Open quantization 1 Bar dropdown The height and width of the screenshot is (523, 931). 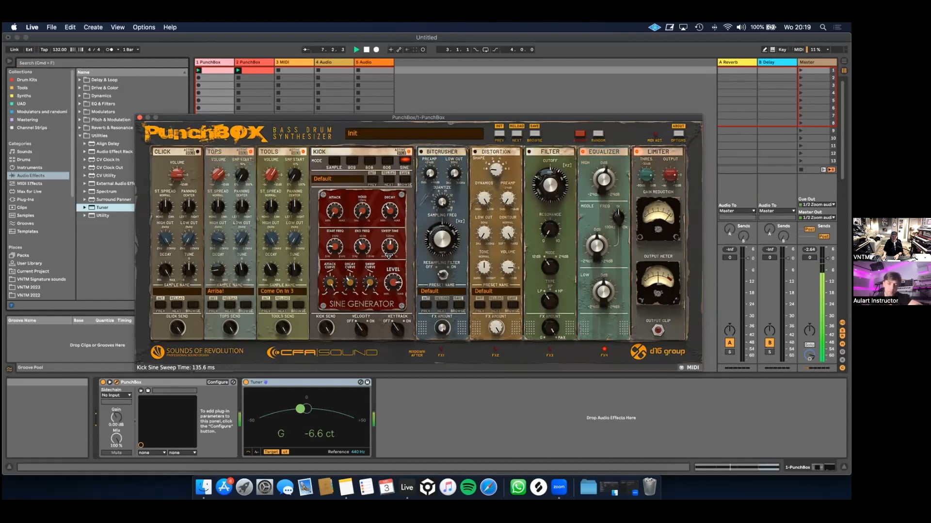point(130,49)
